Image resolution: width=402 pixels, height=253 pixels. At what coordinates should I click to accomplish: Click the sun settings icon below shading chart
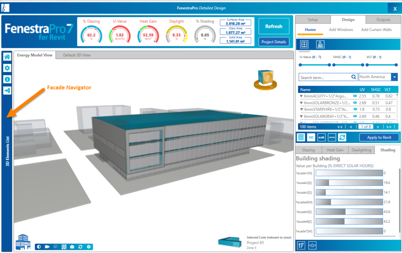pos(312,246)
